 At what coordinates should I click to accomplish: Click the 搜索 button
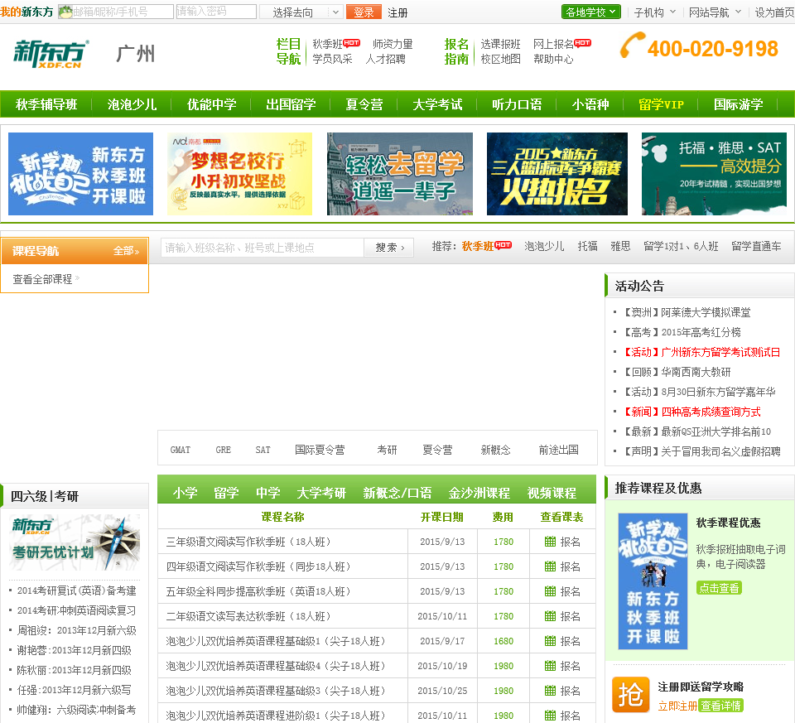pyautogui.click(x=389, y=248)
